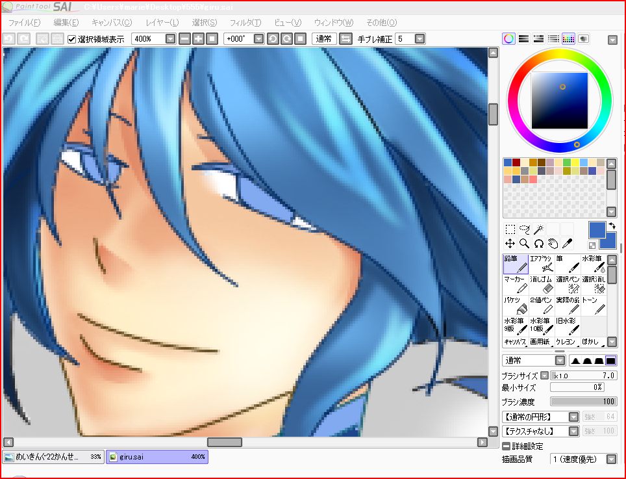Select the トーン tone tool

[594, 305]
